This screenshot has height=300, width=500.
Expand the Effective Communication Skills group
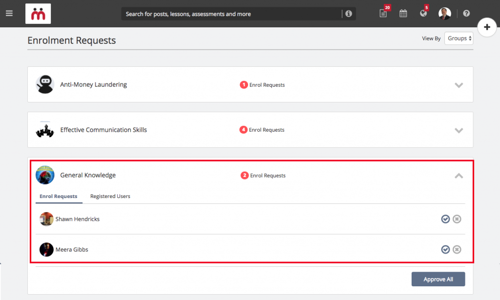(x=458, y=130)
